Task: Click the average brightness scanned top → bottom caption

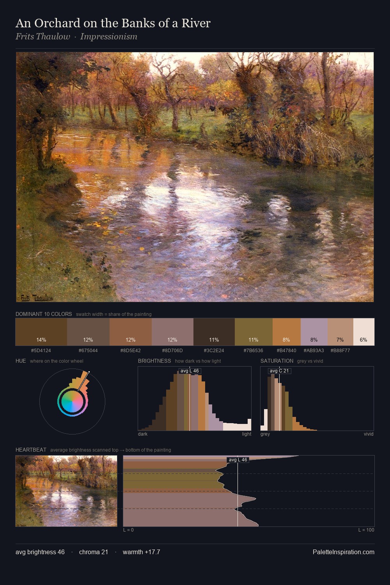Action: [111, 450]
